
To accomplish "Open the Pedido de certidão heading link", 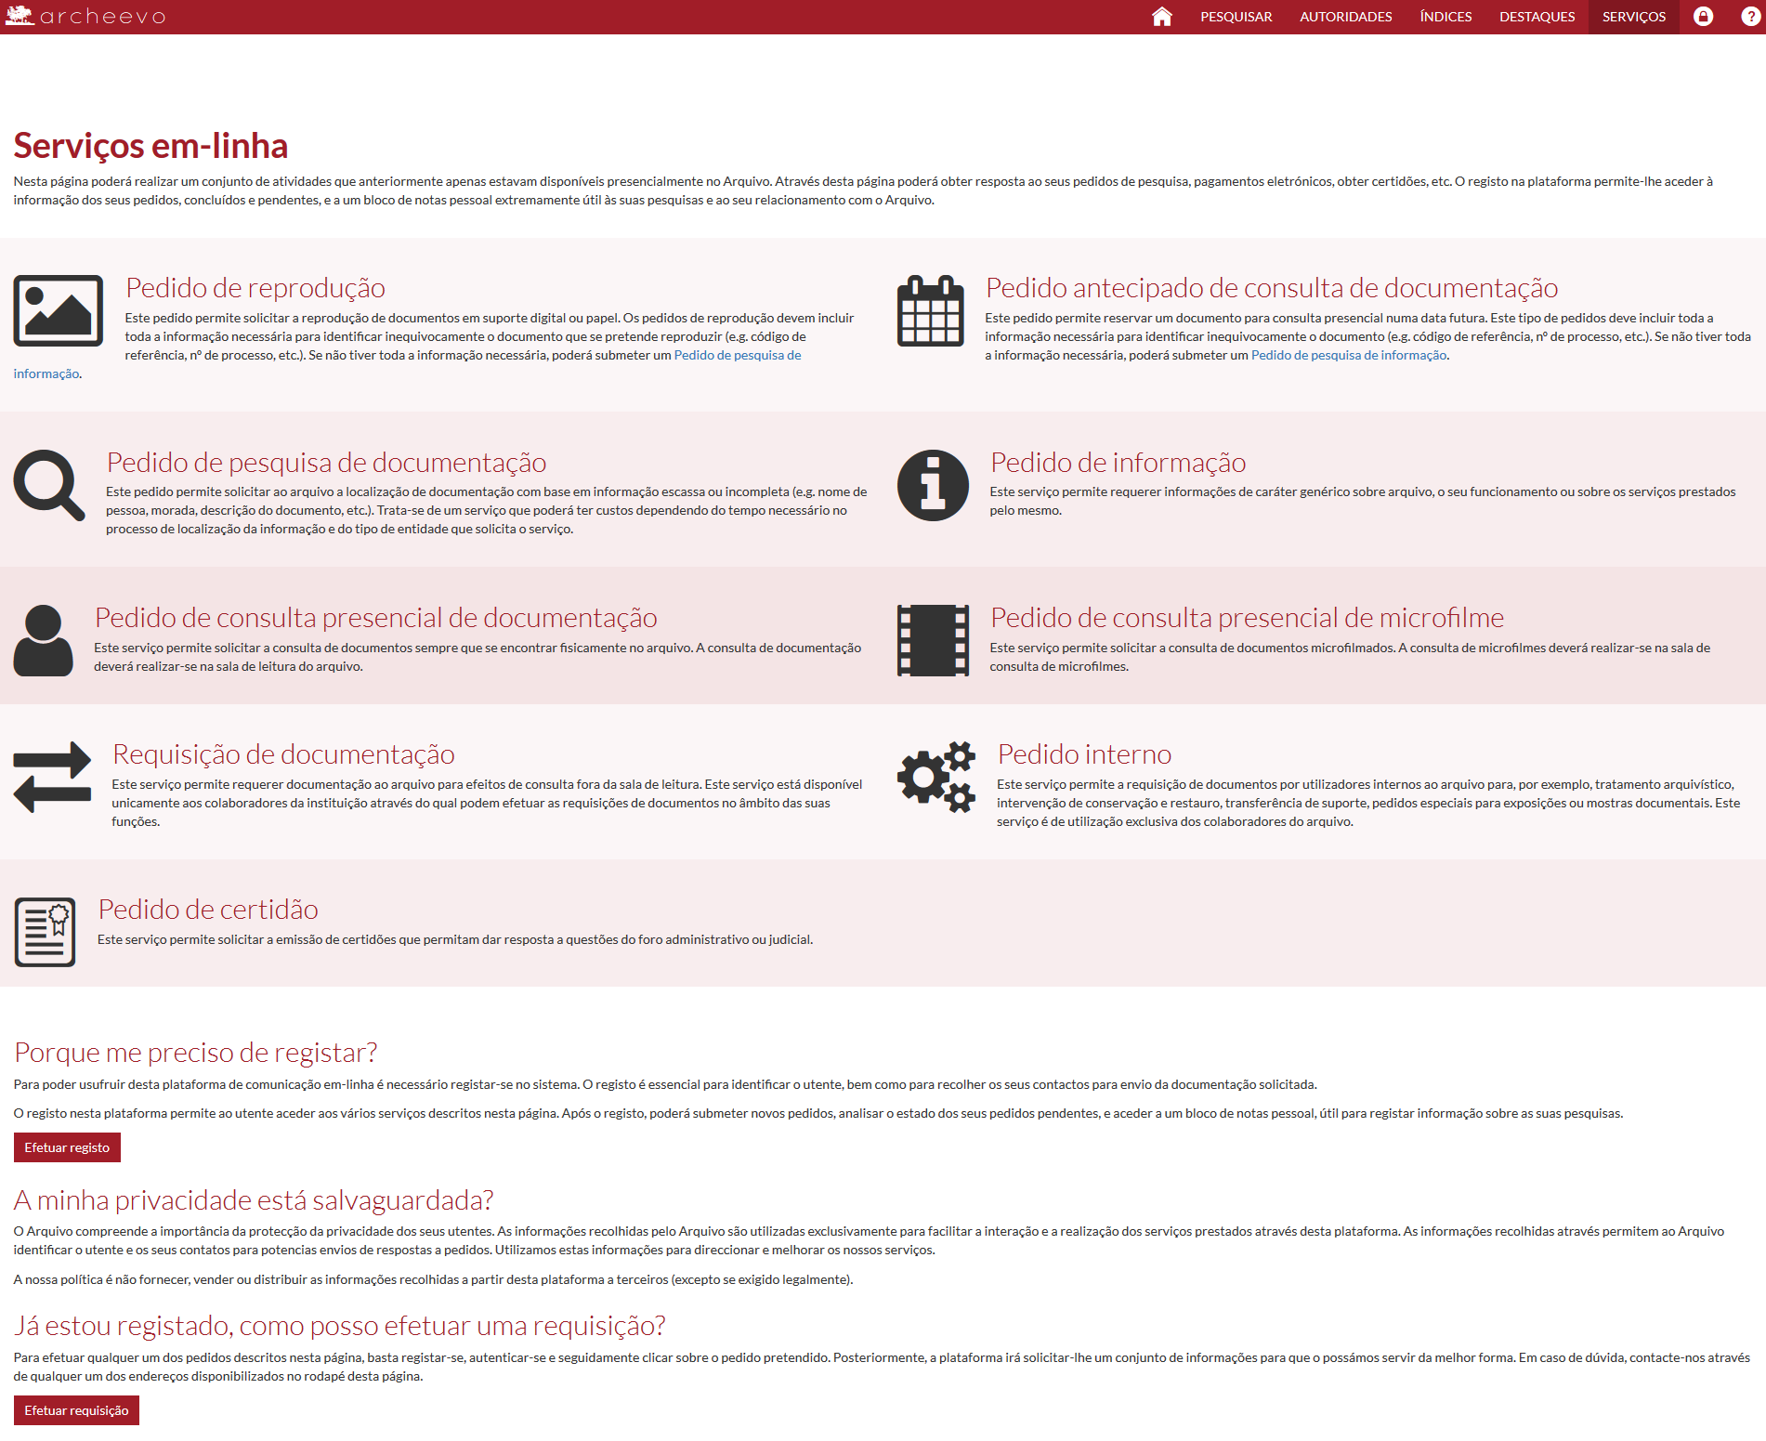I will pos(208,910).
